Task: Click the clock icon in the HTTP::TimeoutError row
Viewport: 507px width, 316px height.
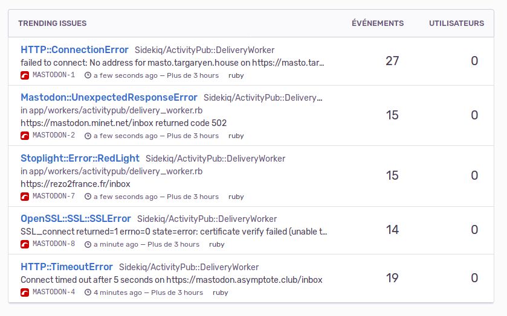Action: coord(88,292)
